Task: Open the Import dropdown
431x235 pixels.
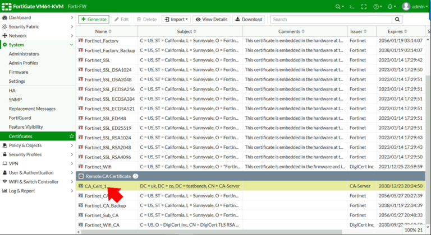Action: pos(176,19)
